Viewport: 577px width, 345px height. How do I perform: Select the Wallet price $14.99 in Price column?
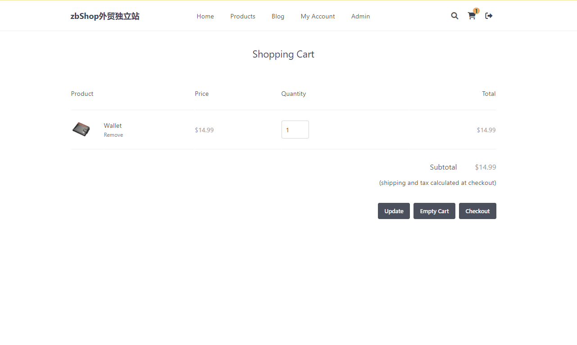tap(204, 130)
